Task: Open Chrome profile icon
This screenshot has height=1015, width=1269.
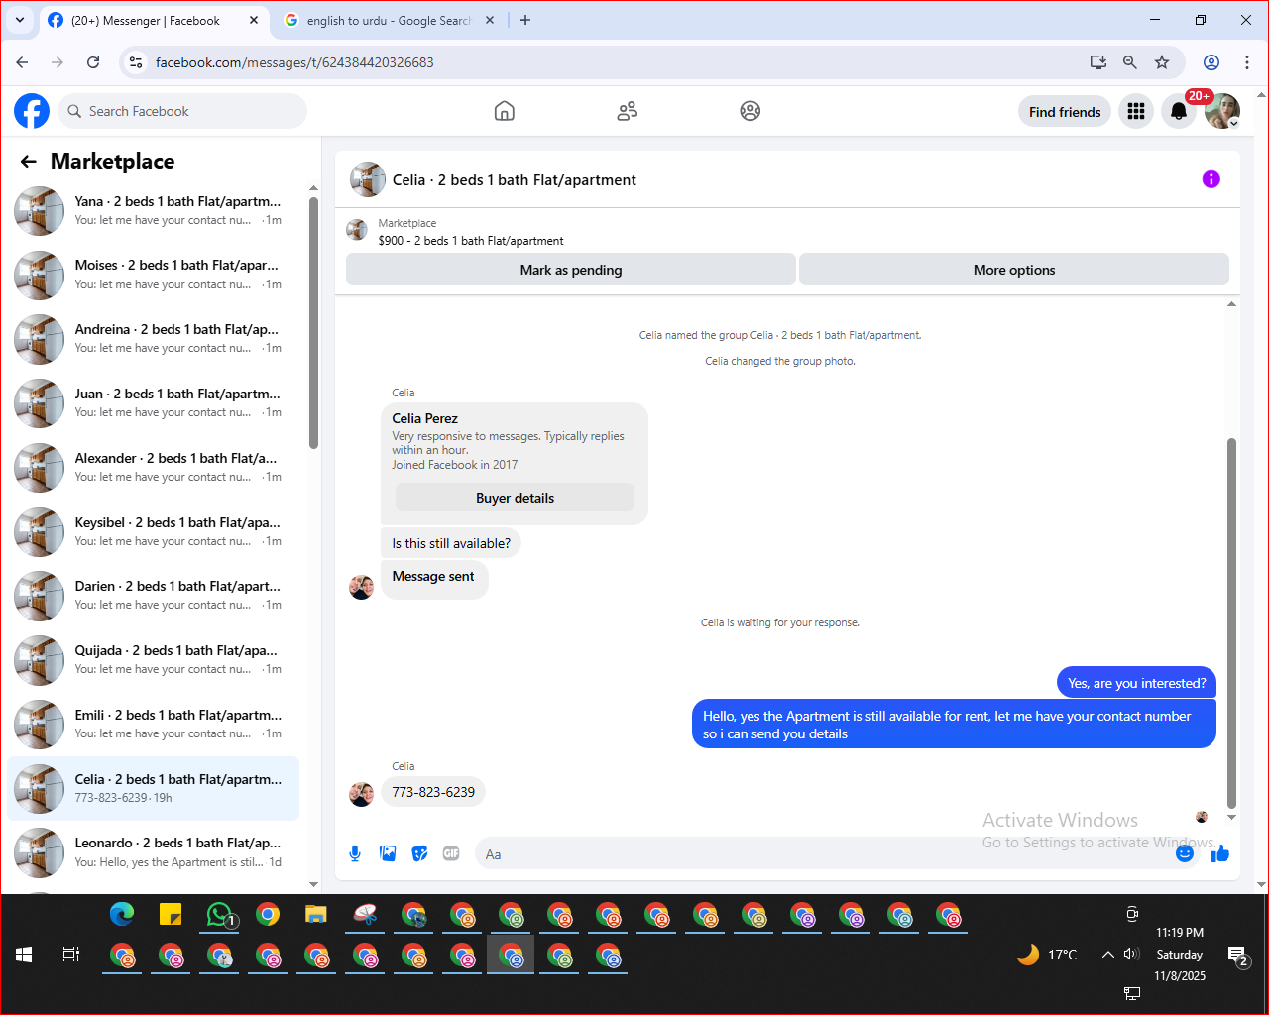Action: click(x=1211, y=62)
